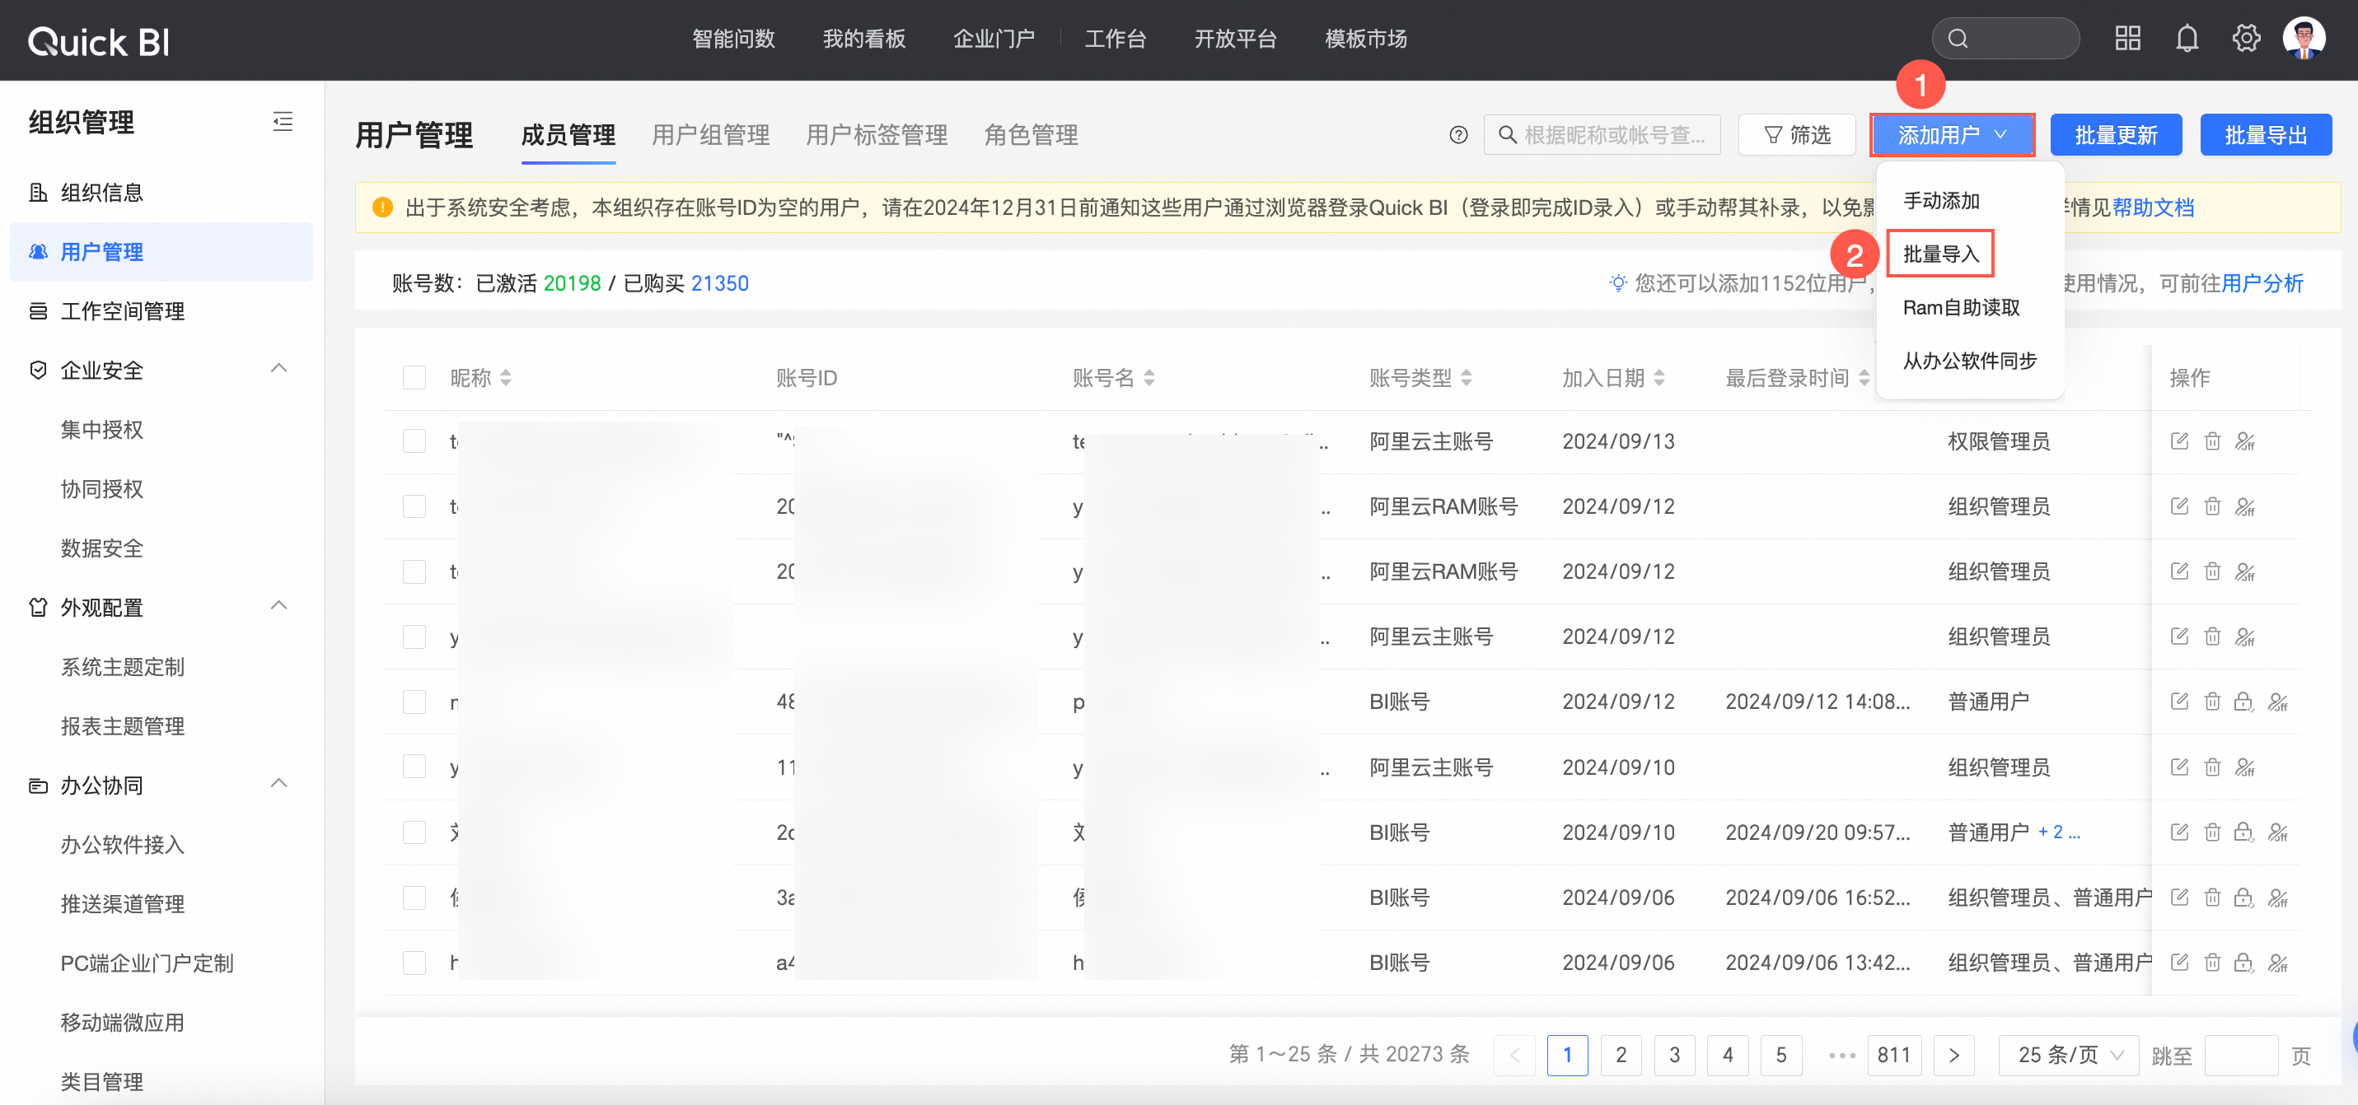The width and height of the screenshot is (2358, 1105).
Task: Click the 批量导出 button
Action: coord(2266,135)
